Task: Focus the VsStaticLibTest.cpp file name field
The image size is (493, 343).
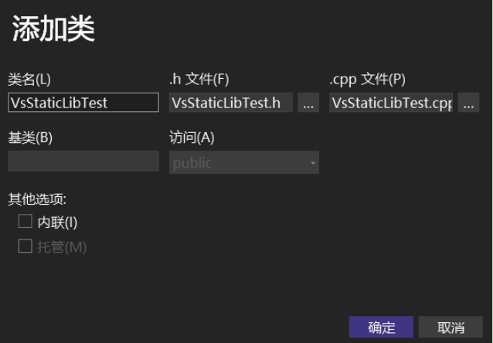Action: click(391, 103)
